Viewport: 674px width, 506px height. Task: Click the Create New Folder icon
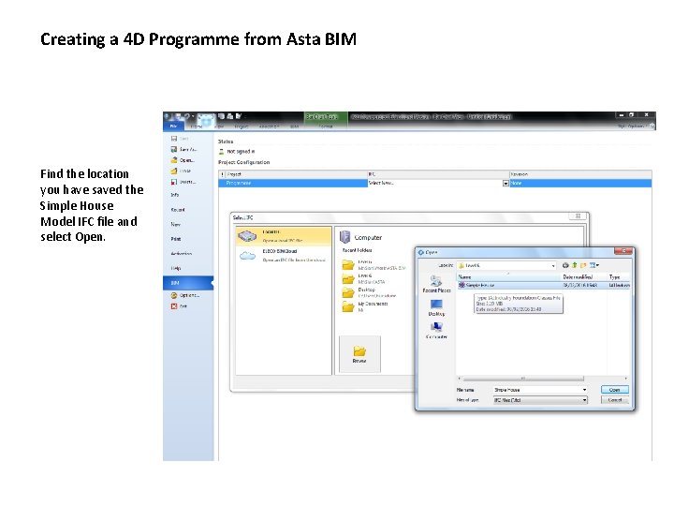point(583,265)
